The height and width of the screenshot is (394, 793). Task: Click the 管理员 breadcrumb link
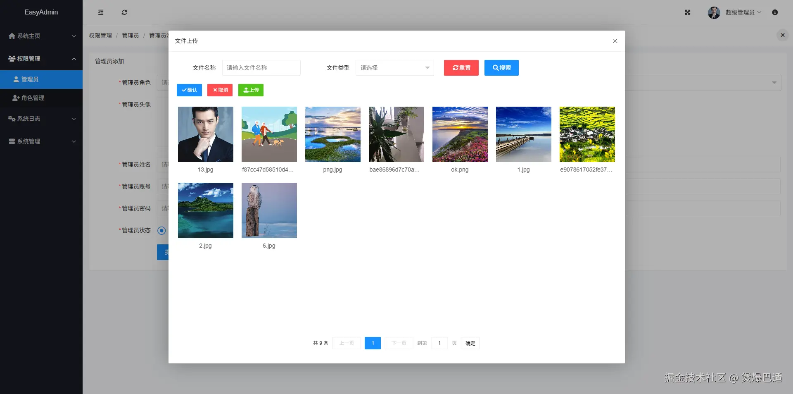point(131,36)
